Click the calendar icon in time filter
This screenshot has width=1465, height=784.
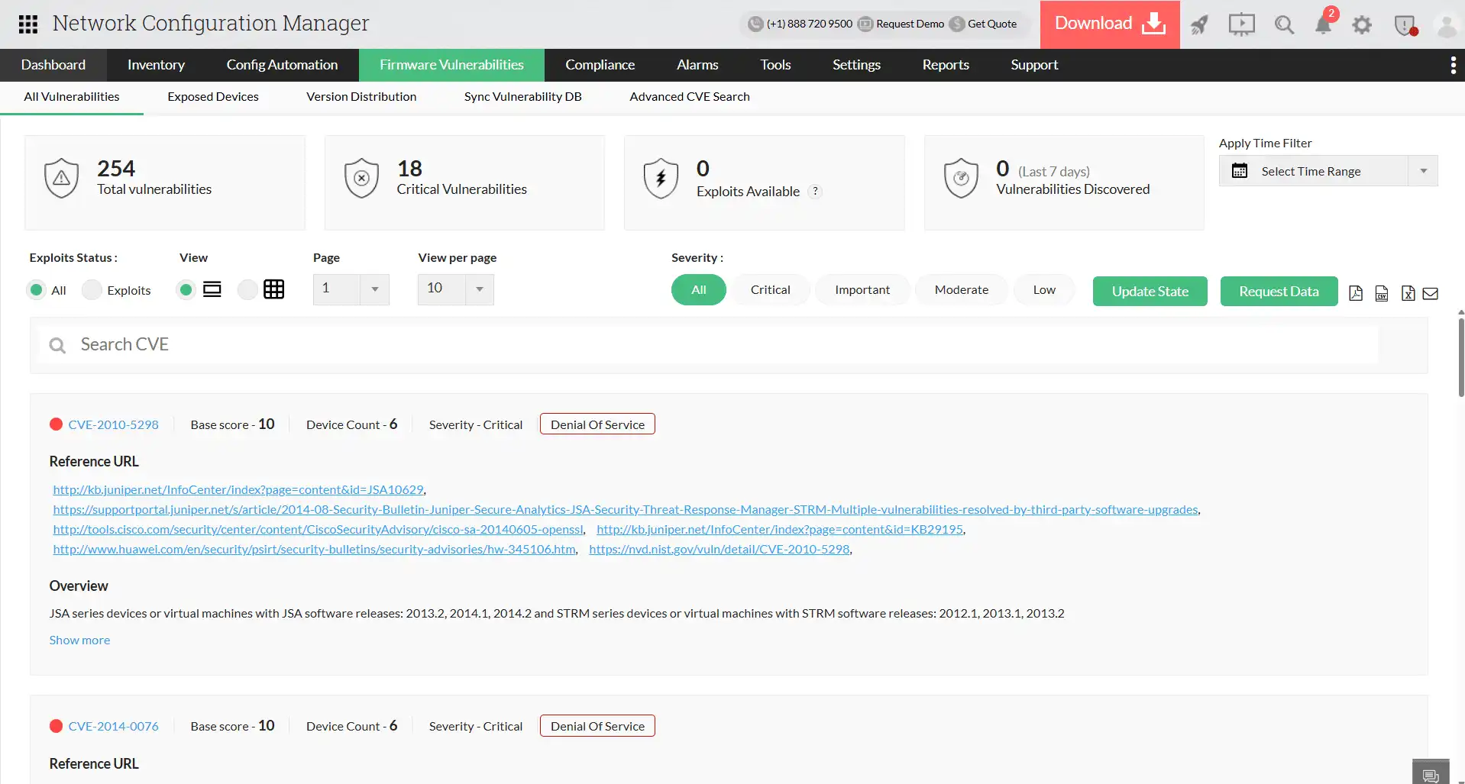click(x=1240, y=171)
